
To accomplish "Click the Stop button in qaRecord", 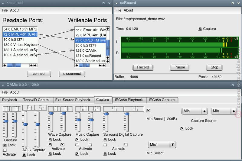I will [214, 67].
